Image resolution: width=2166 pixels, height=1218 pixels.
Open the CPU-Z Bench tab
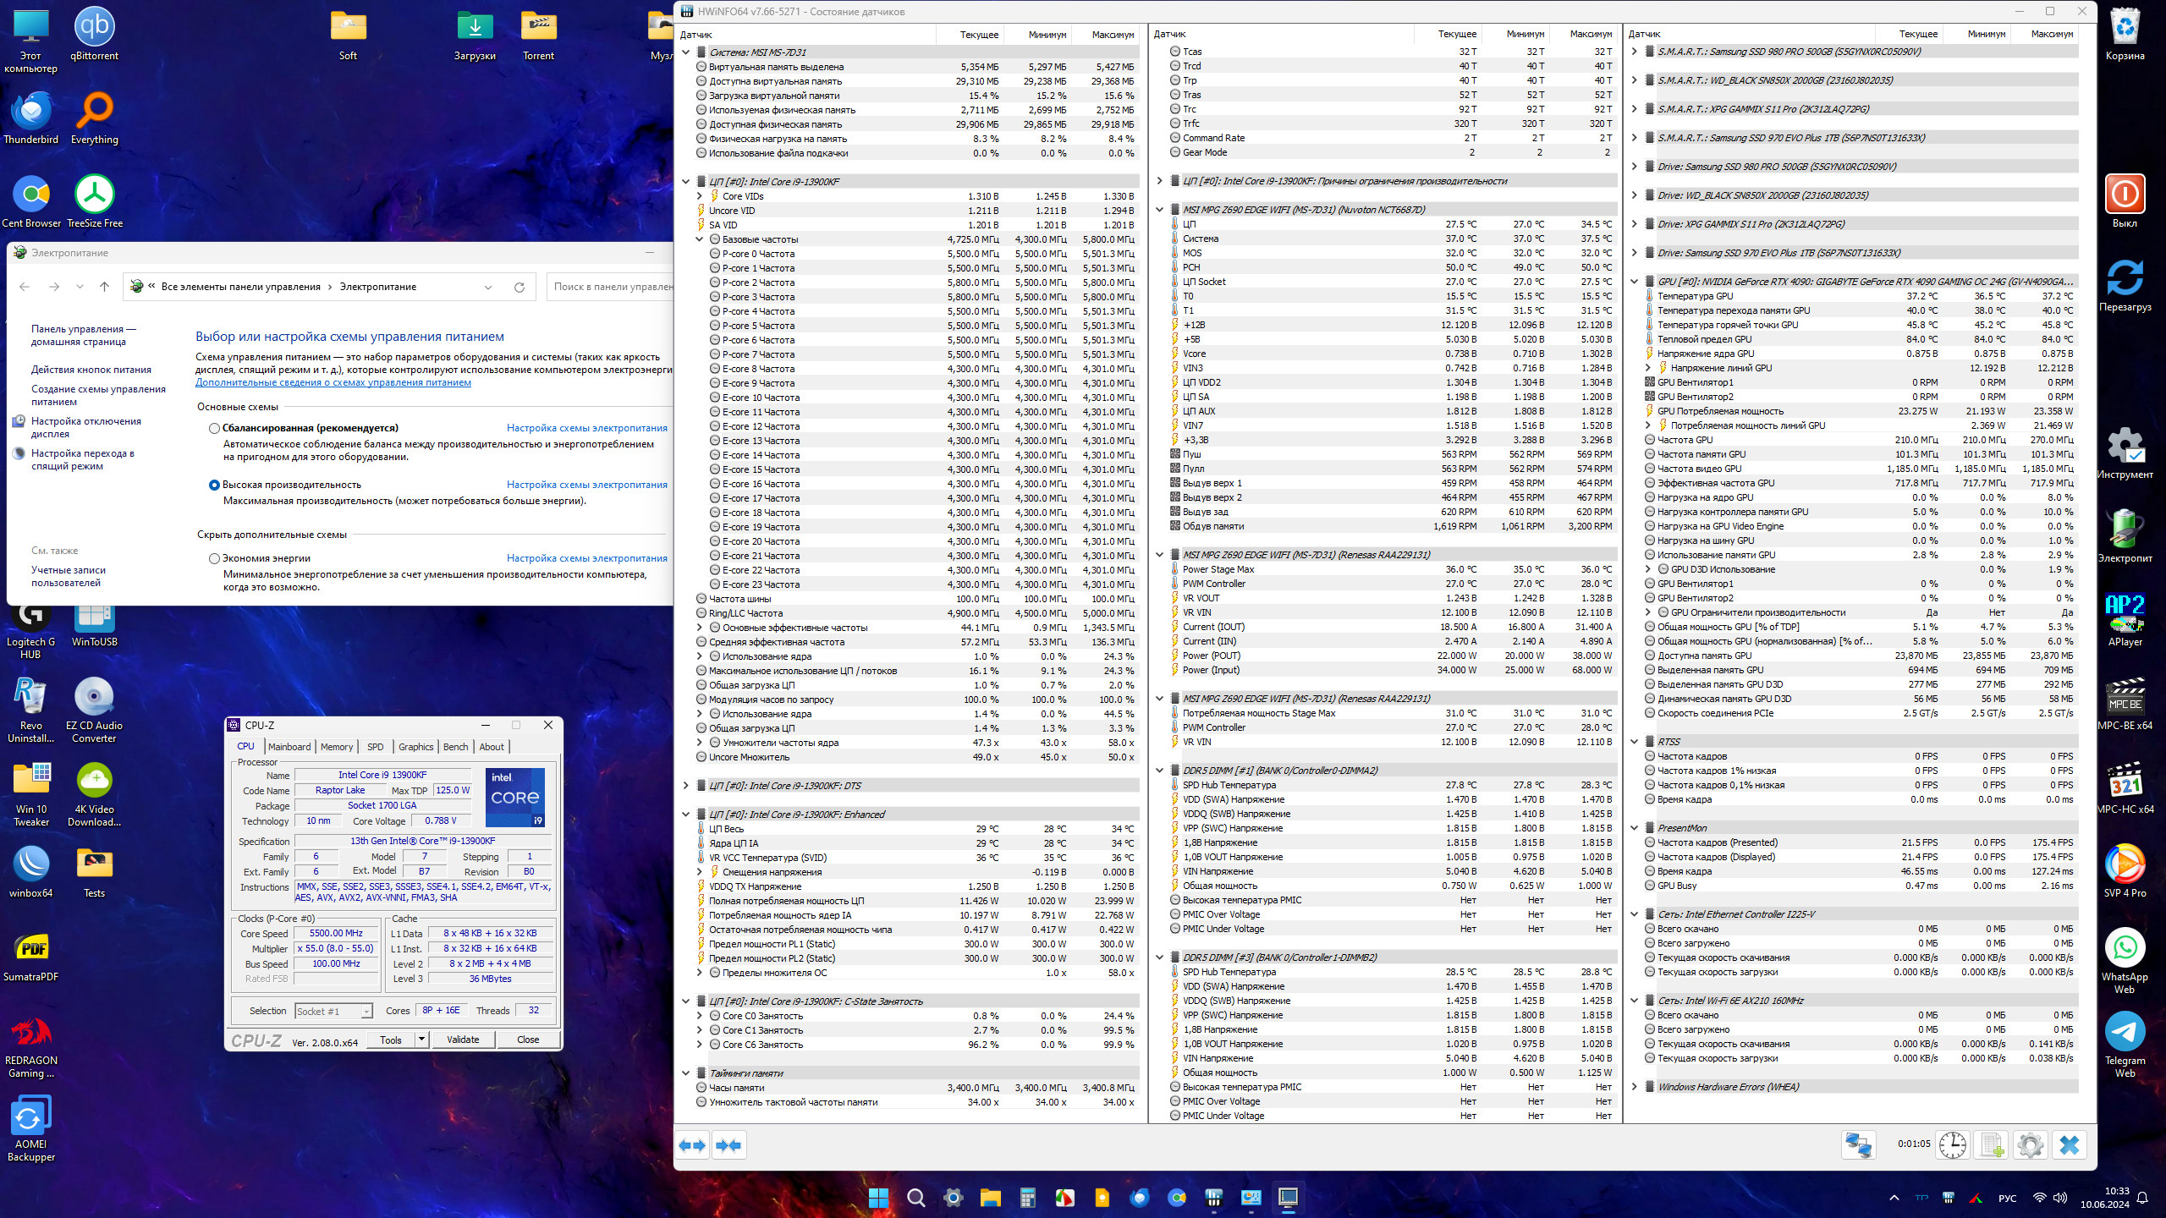(x=455, y=747)
